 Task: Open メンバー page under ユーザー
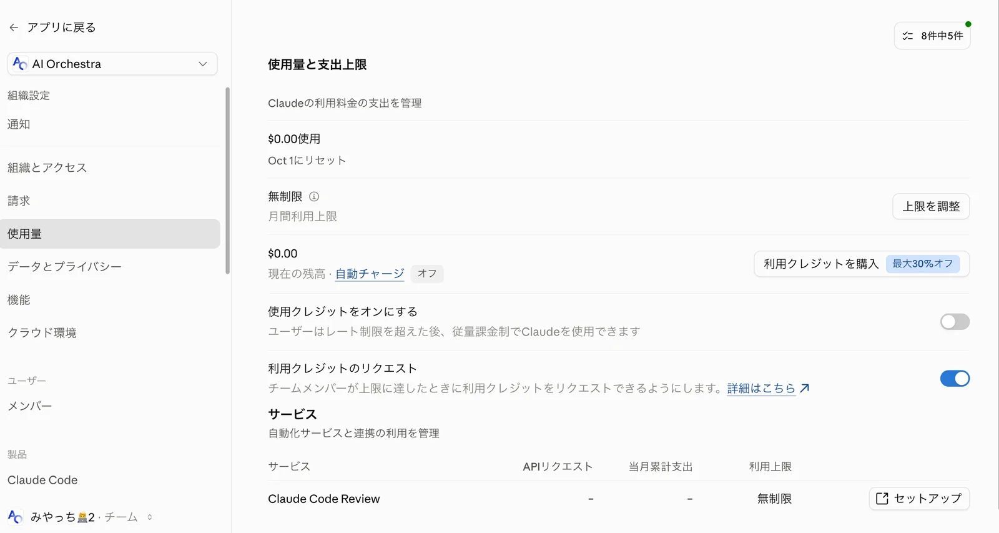[x=29, y=406]
